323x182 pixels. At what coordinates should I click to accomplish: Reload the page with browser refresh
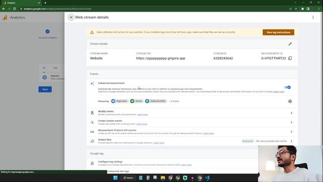14,9
